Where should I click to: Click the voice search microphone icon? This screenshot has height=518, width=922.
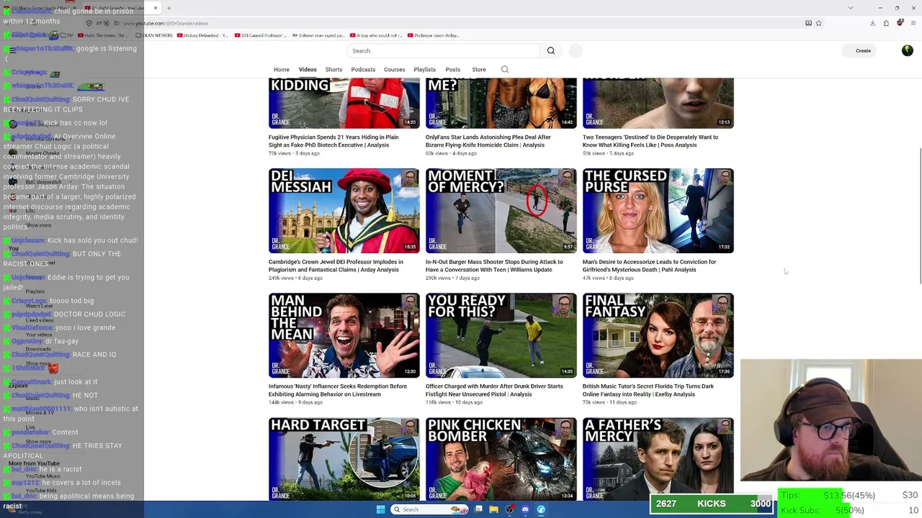[x=576, y=50]
